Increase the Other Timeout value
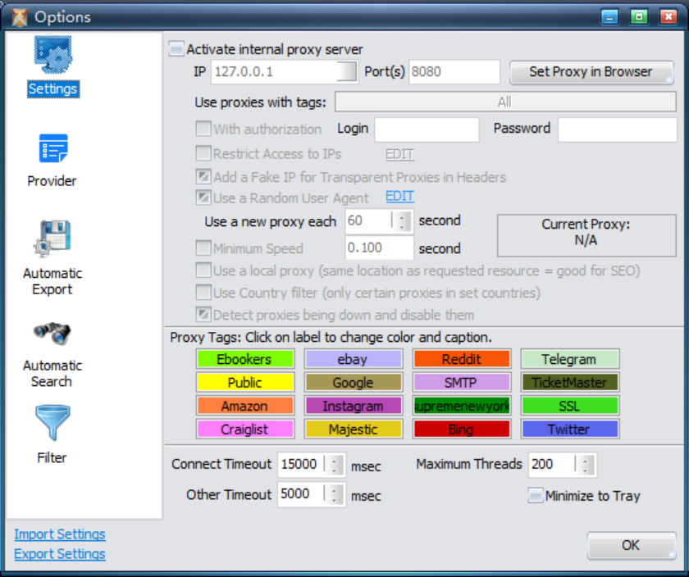This screenshot has width=689, height=577. (x=335, y=489)
